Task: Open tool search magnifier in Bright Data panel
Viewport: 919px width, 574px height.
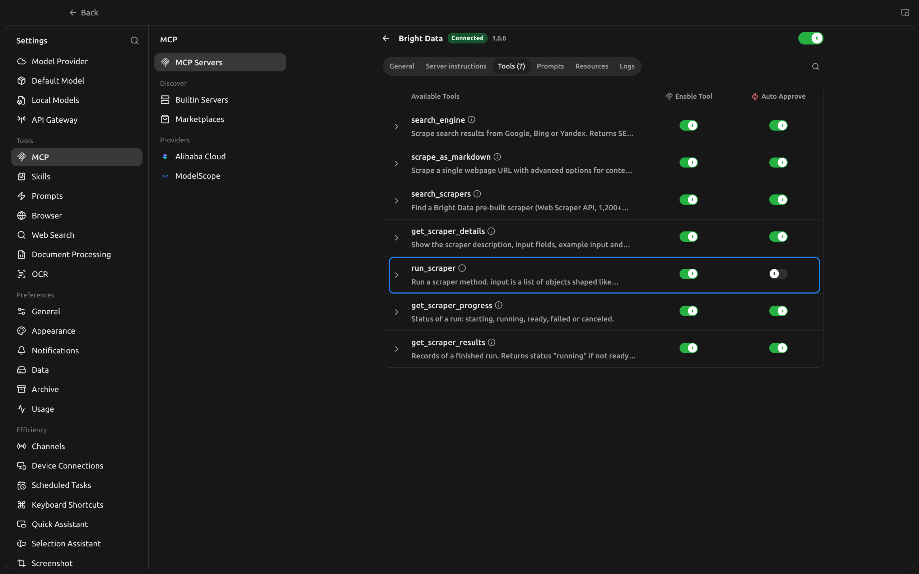Action: pyautogui.click(x=815, y=66)
